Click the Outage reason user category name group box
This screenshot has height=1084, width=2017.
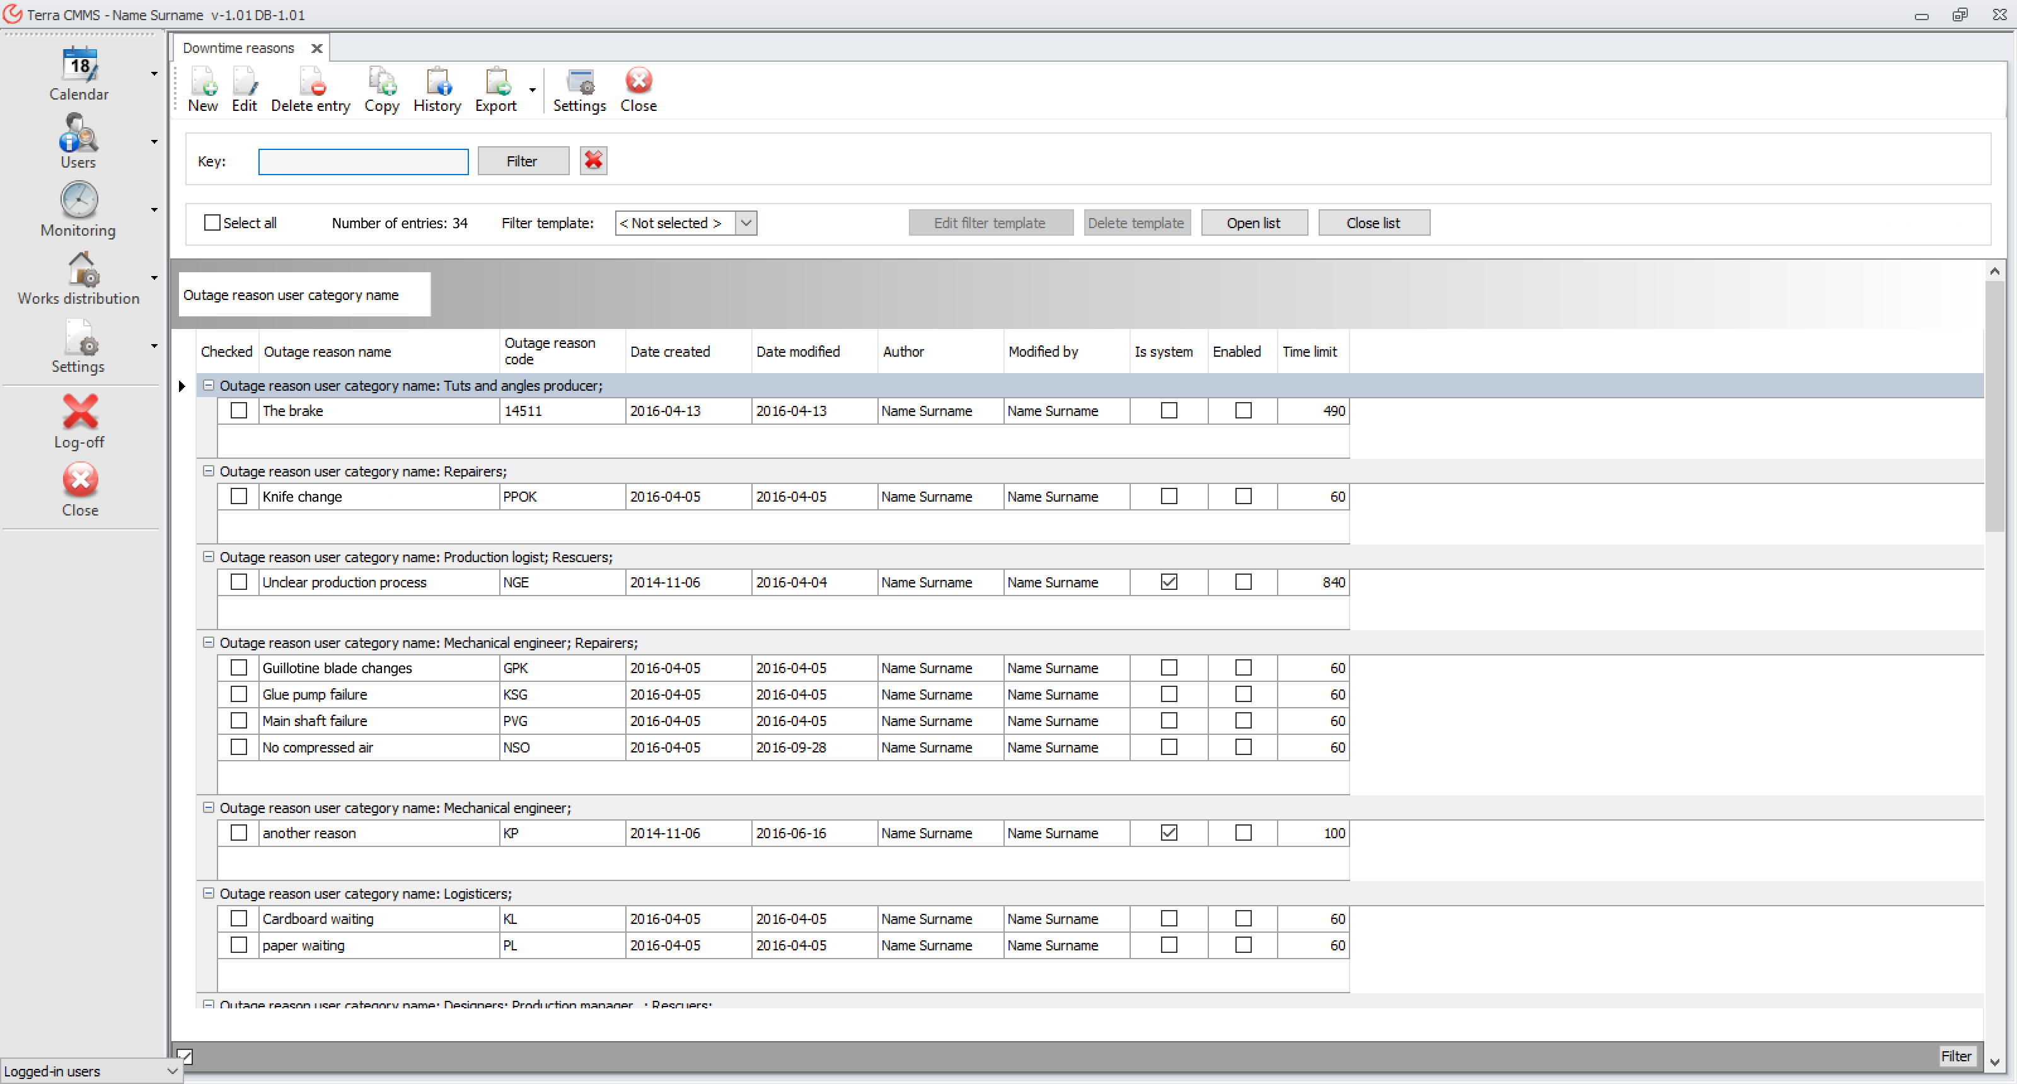point(304,294)
